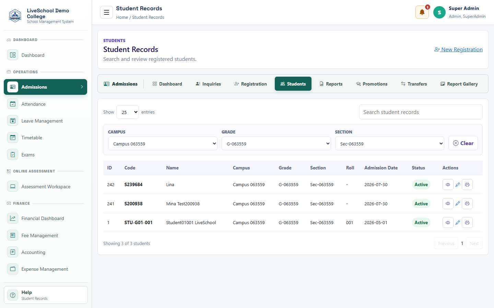The width and height of the screenshot is (494, 308).
Task: Open the Campus filter dropdown
Action: (163, 144)
